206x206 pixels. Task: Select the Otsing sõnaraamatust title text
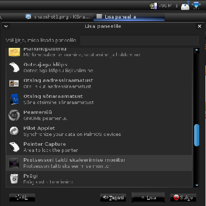point(53,96)
